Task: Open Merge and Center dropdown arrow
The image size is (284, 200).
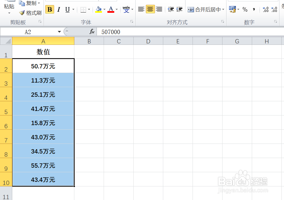Action: [223, 9]
